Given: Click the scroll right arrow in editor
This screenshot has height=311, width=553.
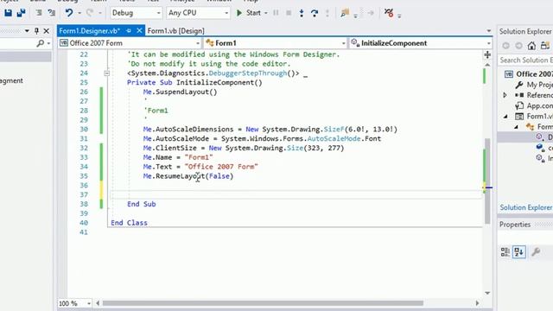Looking at the screenshot, I should (477, 303).
